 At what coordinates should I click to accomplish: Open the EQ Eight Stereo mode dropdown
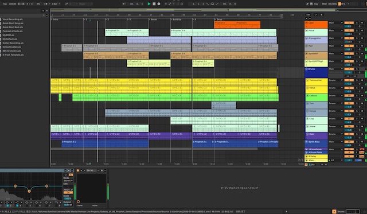coord(68,181)
